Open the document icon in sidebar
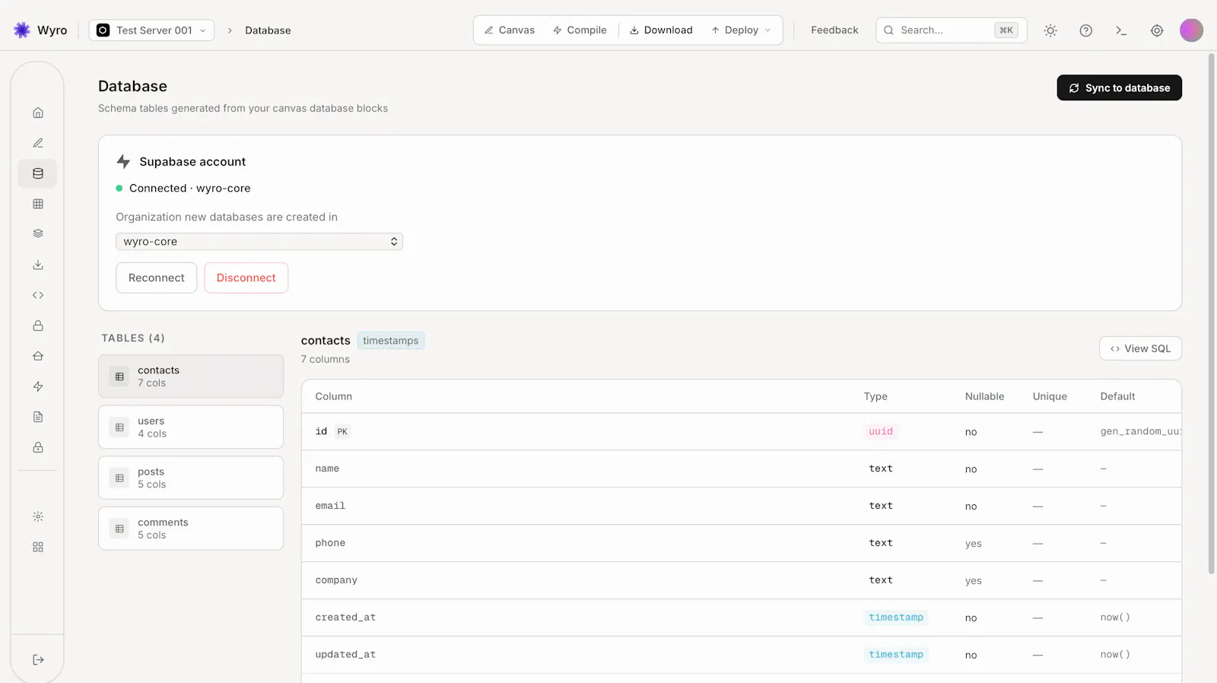 [x=38, y=417]
